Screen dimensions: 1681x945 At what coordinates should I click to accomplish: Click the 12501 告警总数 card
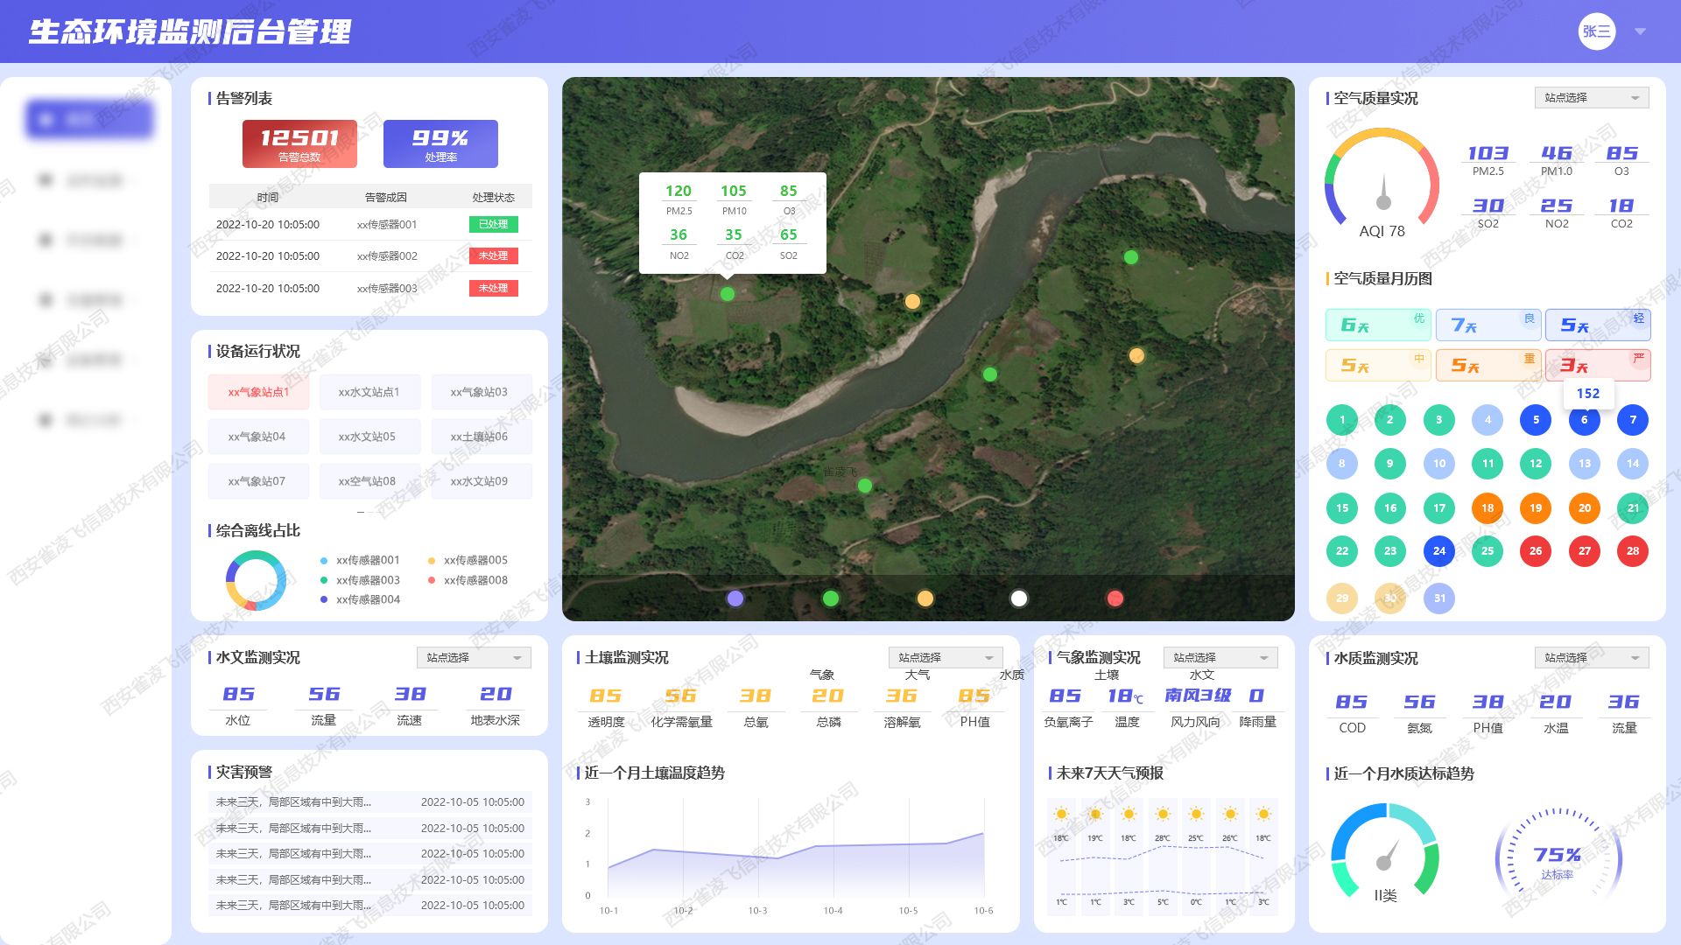pos(299,143)
